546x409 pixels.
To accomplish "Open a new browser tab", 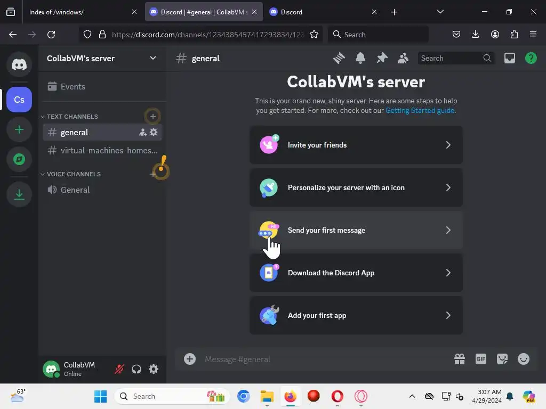I will click(394, 12).
